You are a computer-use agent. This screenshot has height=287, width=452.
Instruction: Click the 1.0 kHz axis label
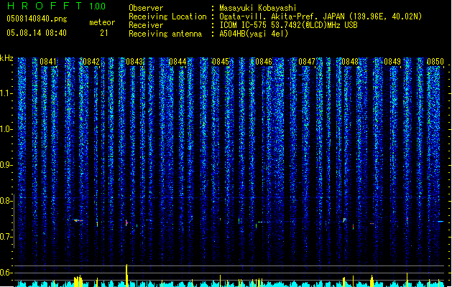(x=6, y=129)
